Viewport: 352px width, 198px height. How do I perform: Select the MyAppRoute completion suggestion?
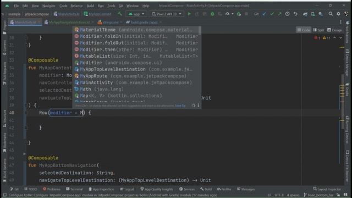(136, 76)
